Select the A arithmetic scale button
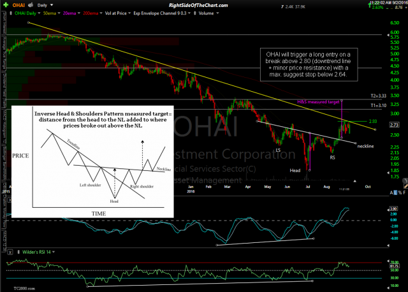The image size is (408, 292). click(391, 193)
